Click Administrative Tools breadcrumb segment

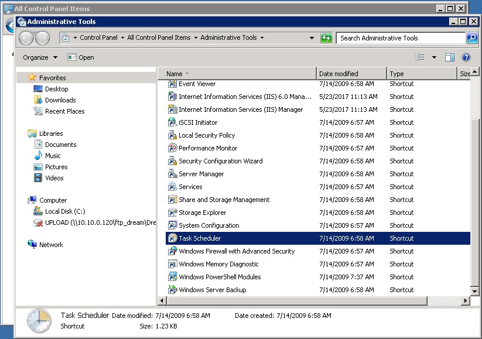(x=228, y=37)
